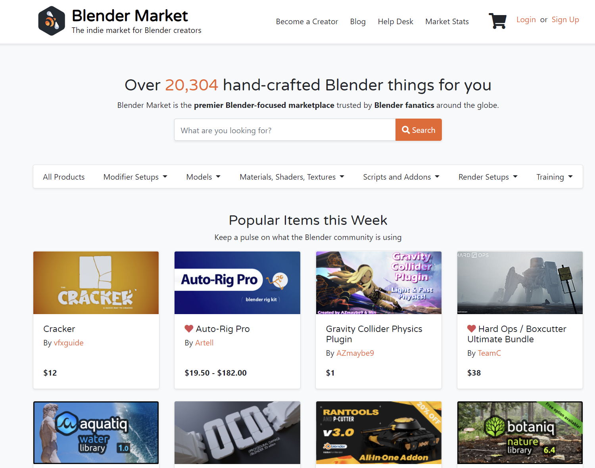Open the Cracker product image
Screen dimensions: 595x468
pos(96,283)
